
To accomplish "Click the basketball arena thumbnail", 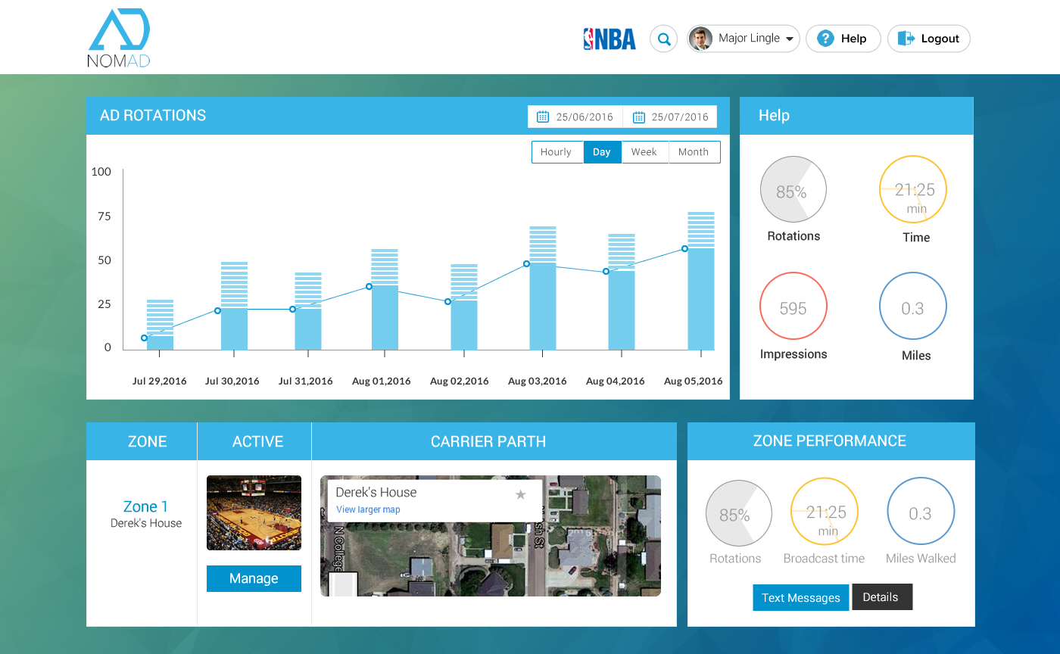I will tap(254, 512).
